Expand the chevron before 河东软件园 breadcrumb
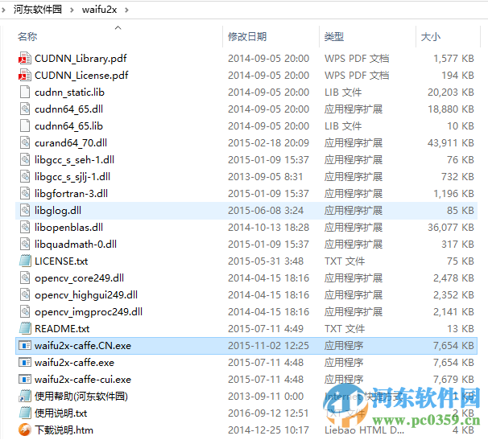The image size is (488, 440). 3,10
